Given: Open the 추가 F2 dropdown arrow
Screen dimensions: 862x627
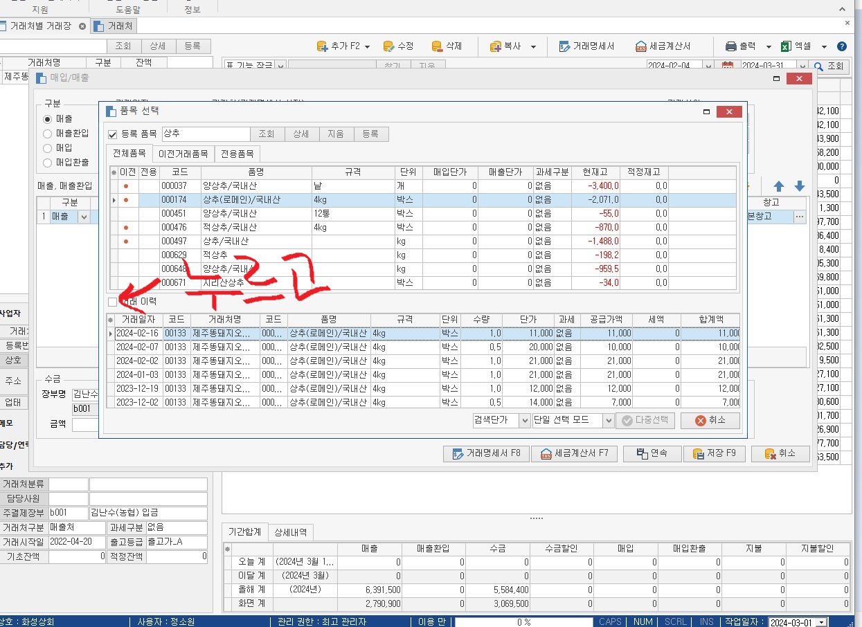Looking at the screenshot, I should (x=367, y=46).
